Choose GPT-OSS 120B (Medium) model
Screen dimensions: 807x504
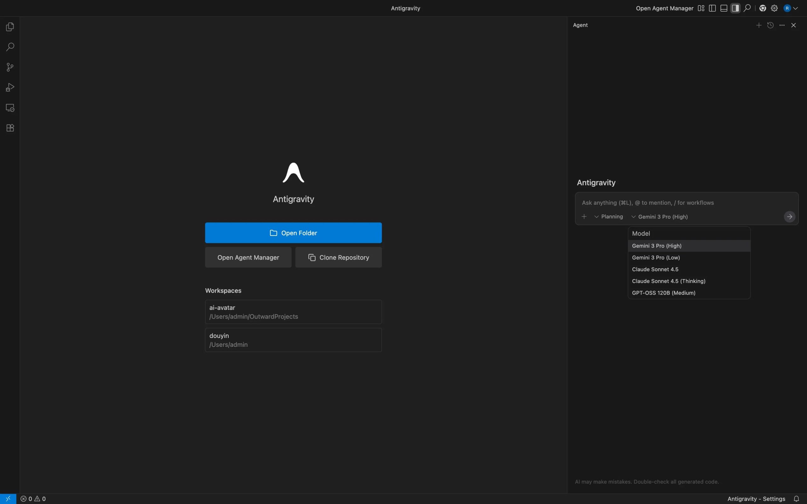[x=664, y=293]
